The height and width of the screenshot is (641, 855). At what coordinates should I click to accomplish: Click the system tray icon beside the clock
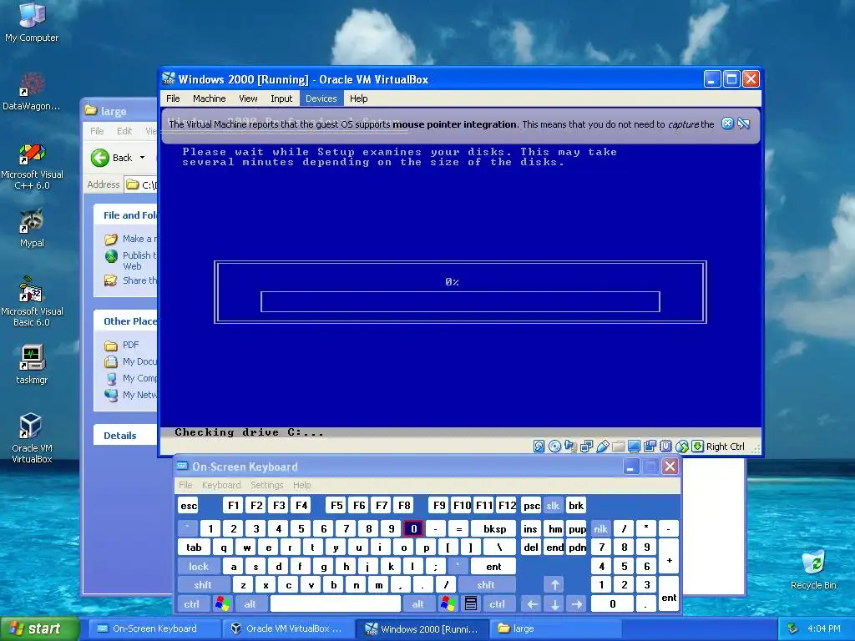[x=793, y=628]
